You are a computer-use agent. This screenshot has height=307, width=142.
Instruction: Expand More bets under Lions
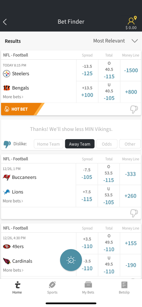(x=13, y=201)
